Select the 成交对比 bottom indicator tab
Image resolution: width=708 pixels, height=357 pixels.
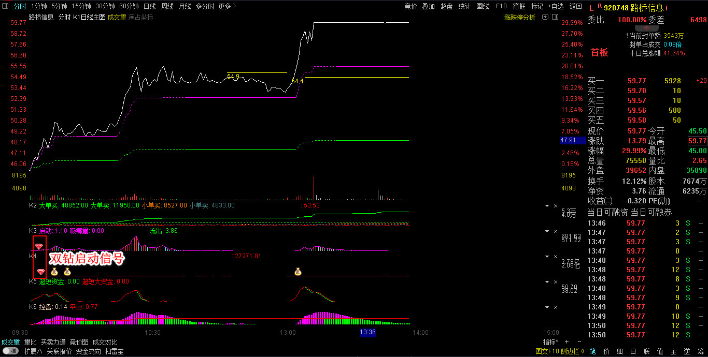[105, 342]
